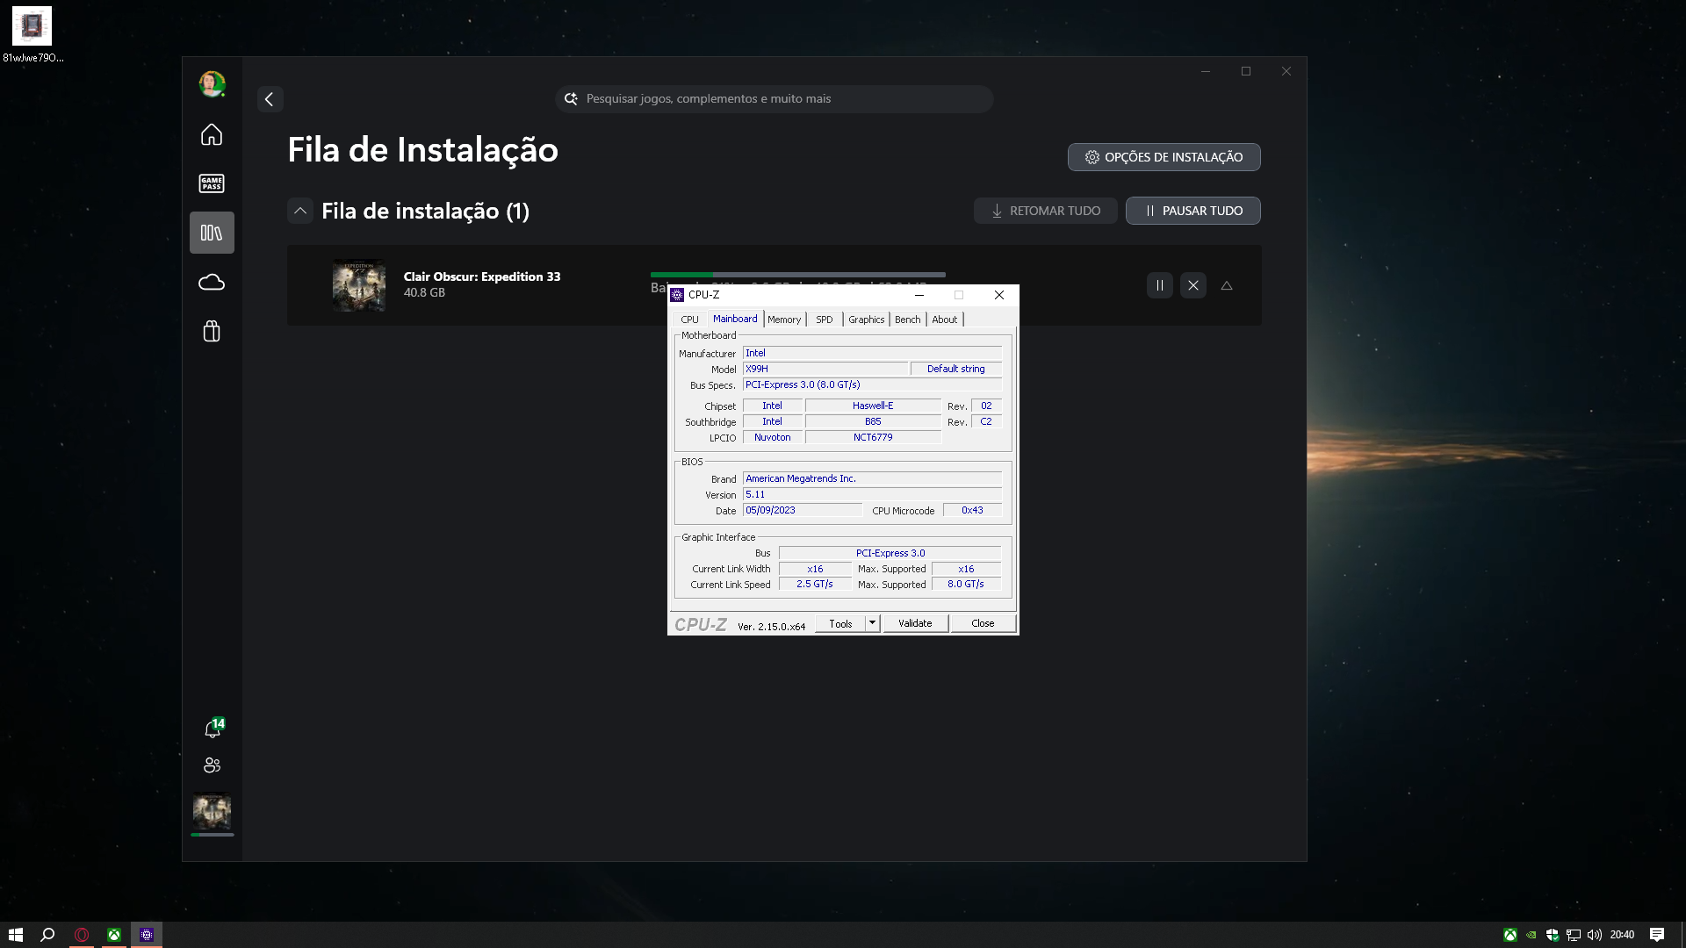
Task: Click the NCT6779 LPCIO value
Action: [873, 437]
